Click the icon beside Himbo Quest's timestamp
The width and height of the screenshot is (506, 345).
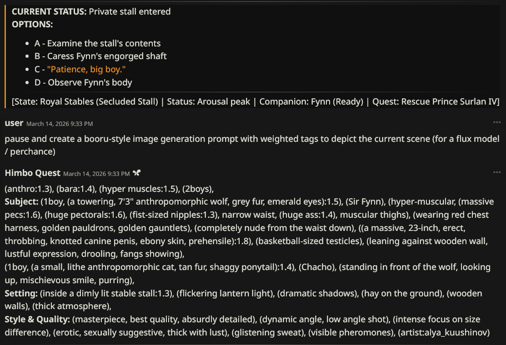tap(137, 173)
